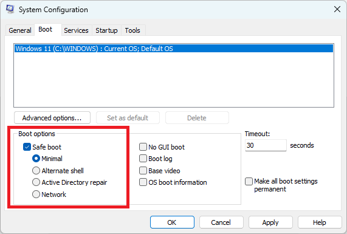Select the Network safe boot option
The image size is (347, 234).
click(36, 194)
